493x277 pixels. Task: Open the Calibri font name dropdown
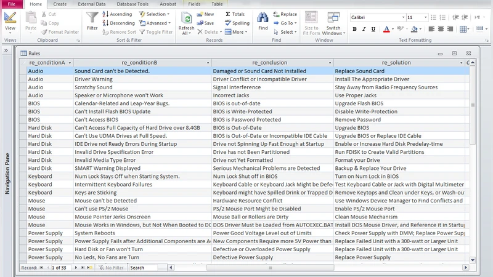(402, 18)
